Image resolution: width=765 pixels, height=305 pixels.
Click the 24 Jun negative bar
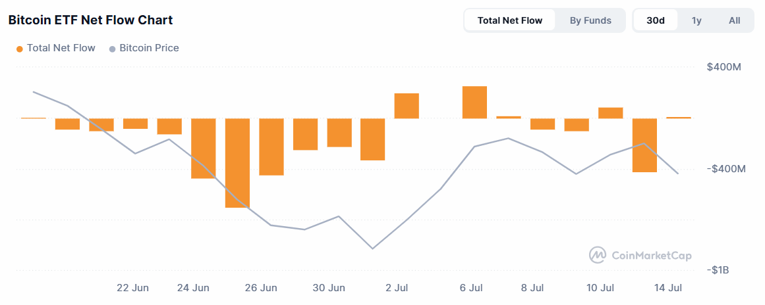(x=204, y=149)
